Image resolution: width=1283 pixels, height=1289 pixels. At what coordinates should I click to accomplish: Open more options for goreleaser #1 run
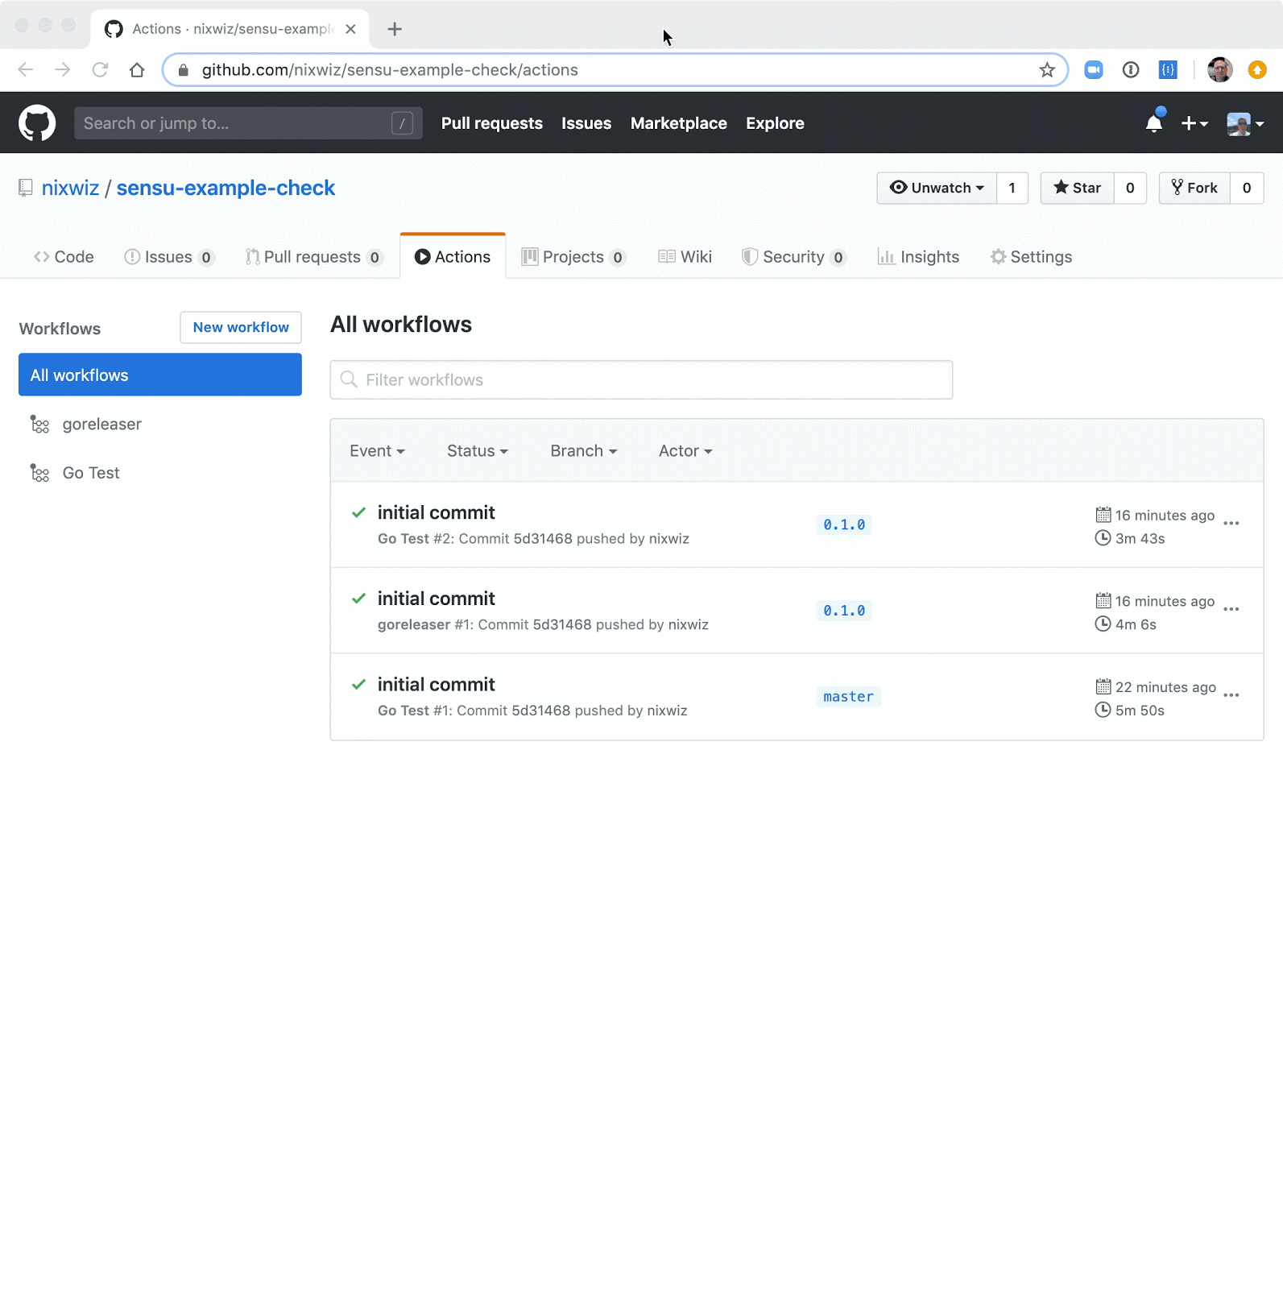click(x=1231, y=610)
